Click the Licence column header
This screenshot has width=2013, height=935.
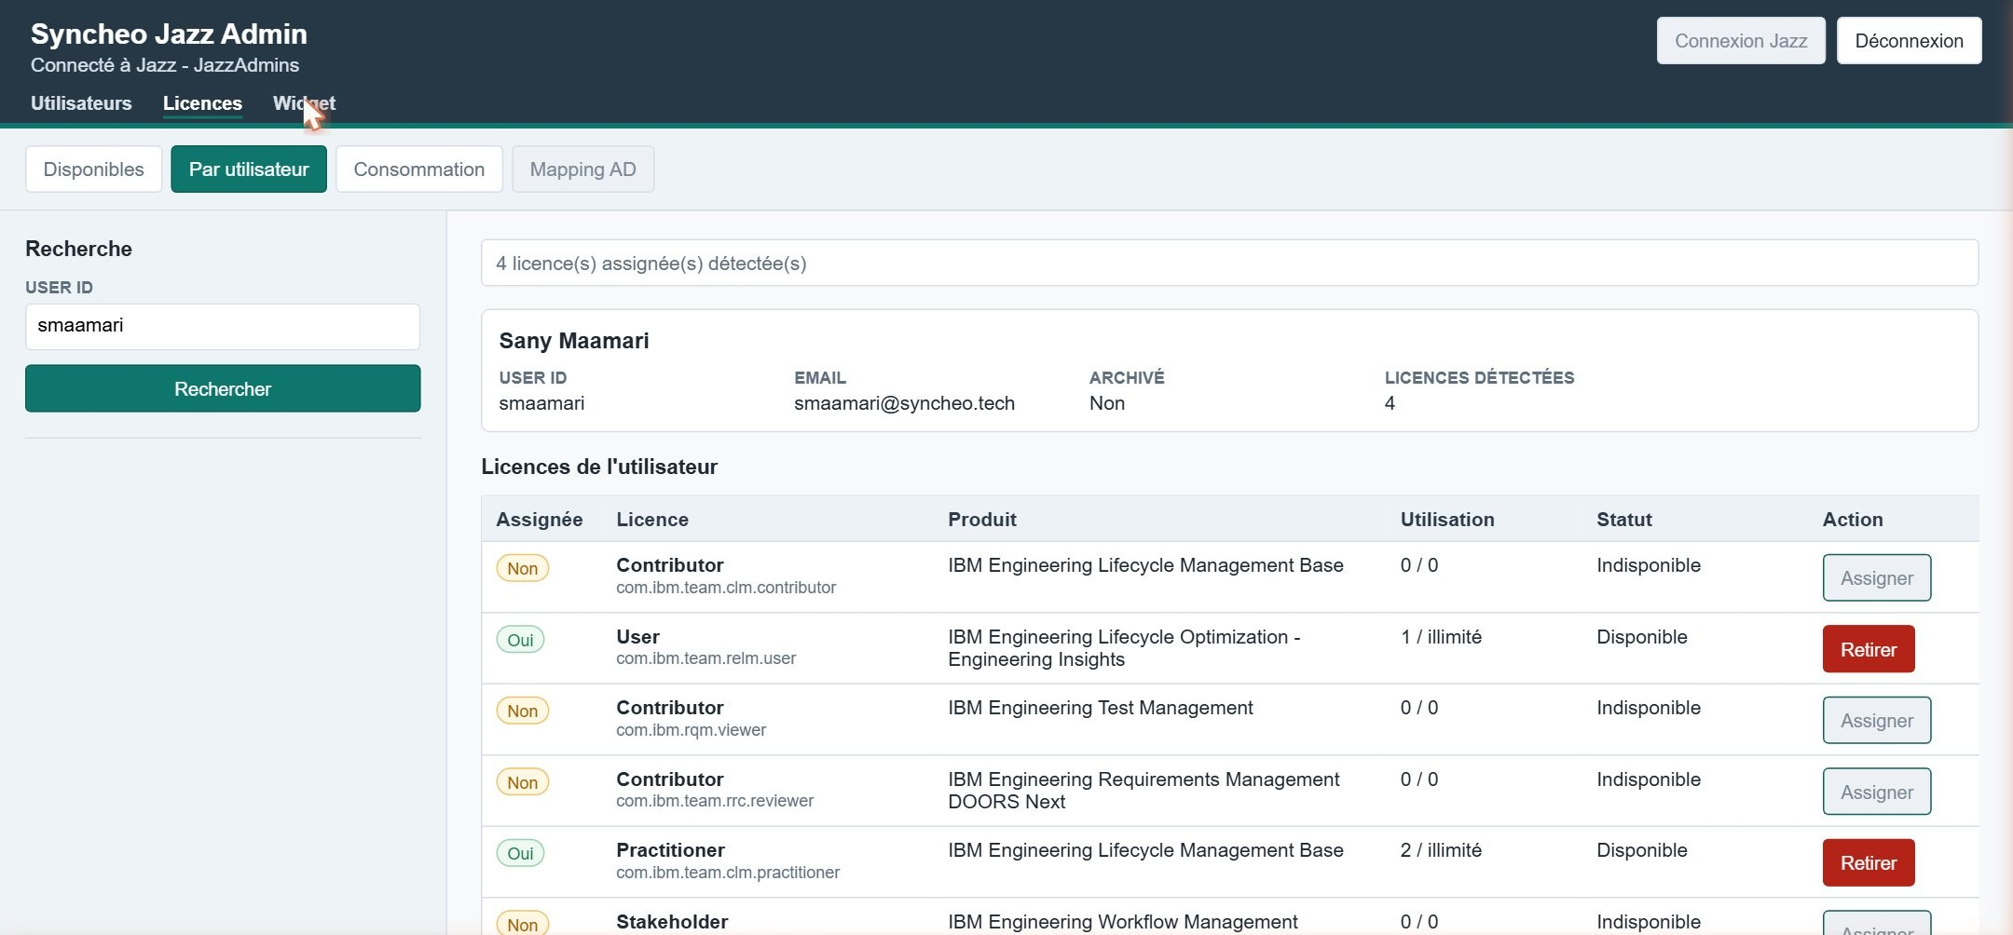(x=652, y=520)
